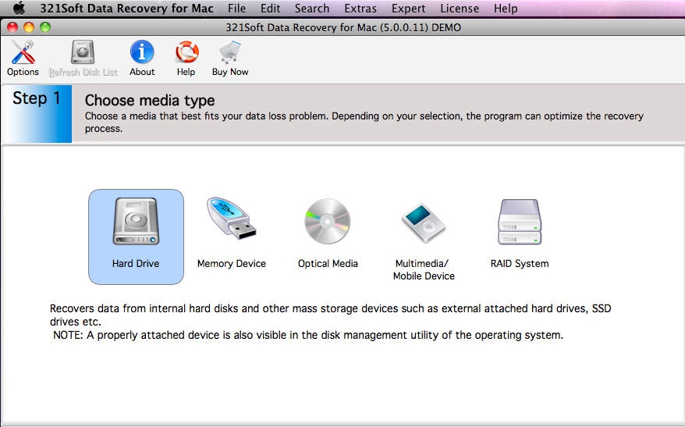Open the File menu
685x427 pixels.
click(x=236, y=9)
